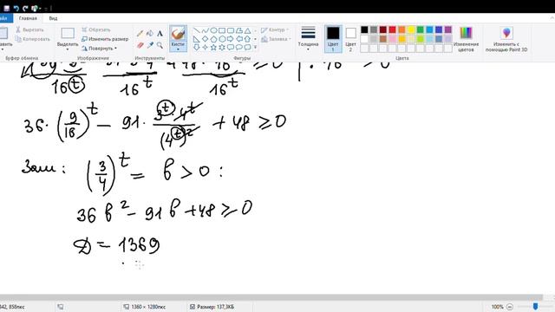
Task: Pick the pink color swatch
Action: click(392, 39)
